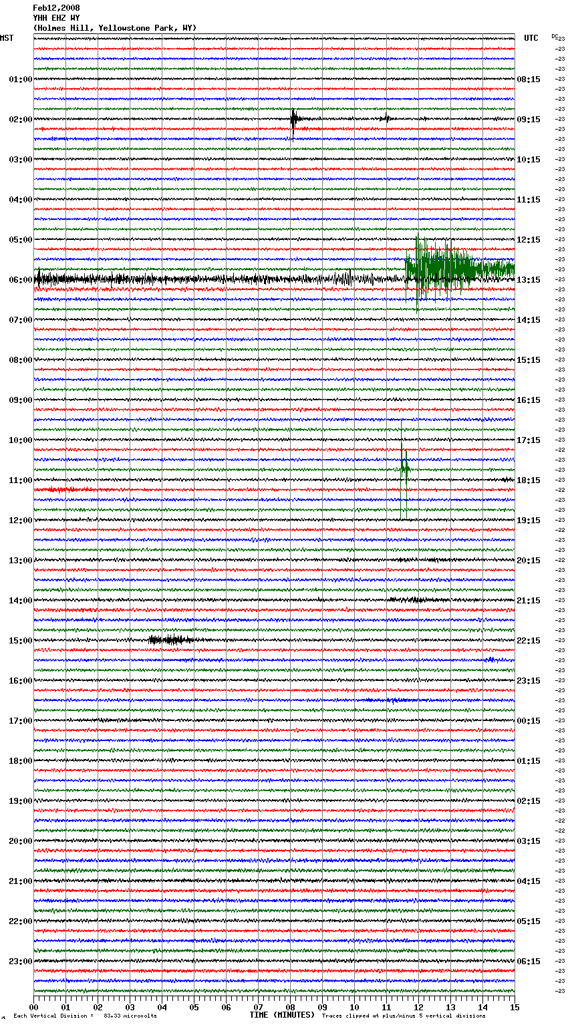Image resolution: width=568 pixels, height=1025 pixels.
Task: Click the 13:00 MST hour label
Action: click(x=21, y=561)
